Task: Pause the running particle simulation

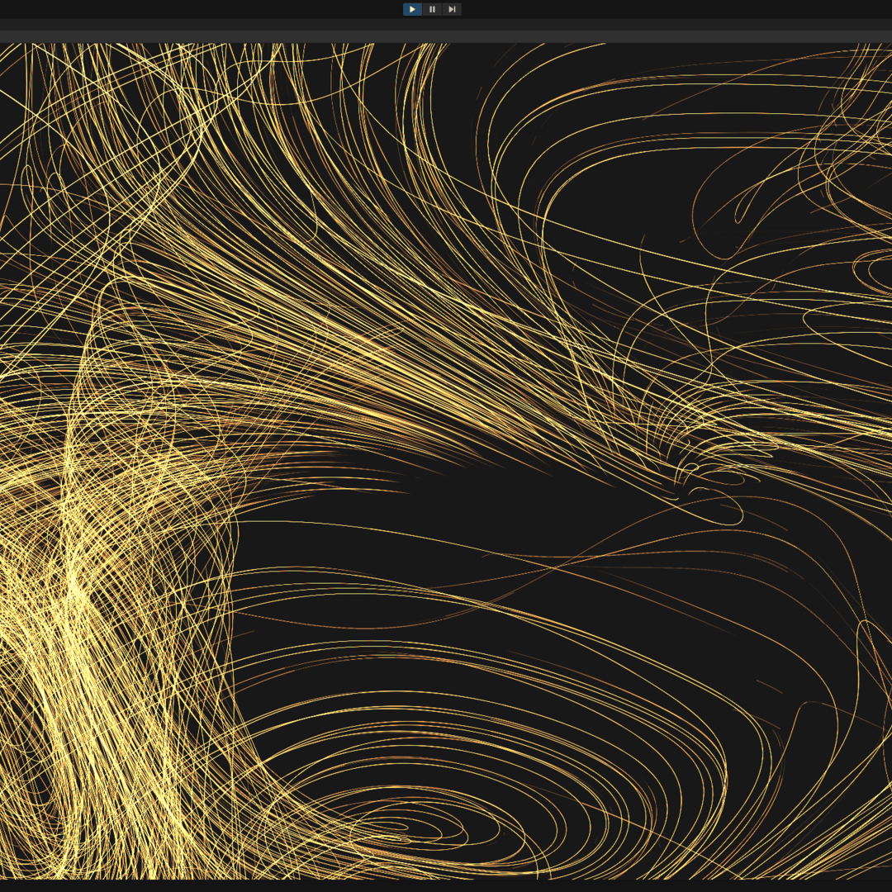Action: tap(432, 9)
